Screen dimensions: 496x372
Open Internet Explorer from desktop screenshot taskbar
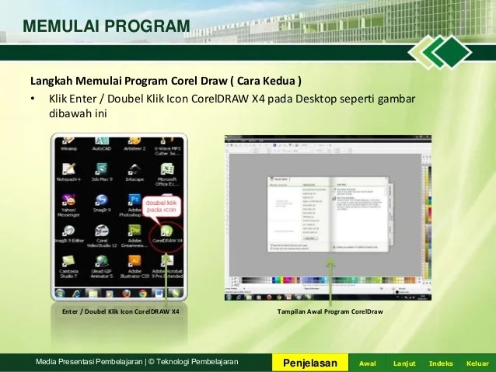click(76, 294)
